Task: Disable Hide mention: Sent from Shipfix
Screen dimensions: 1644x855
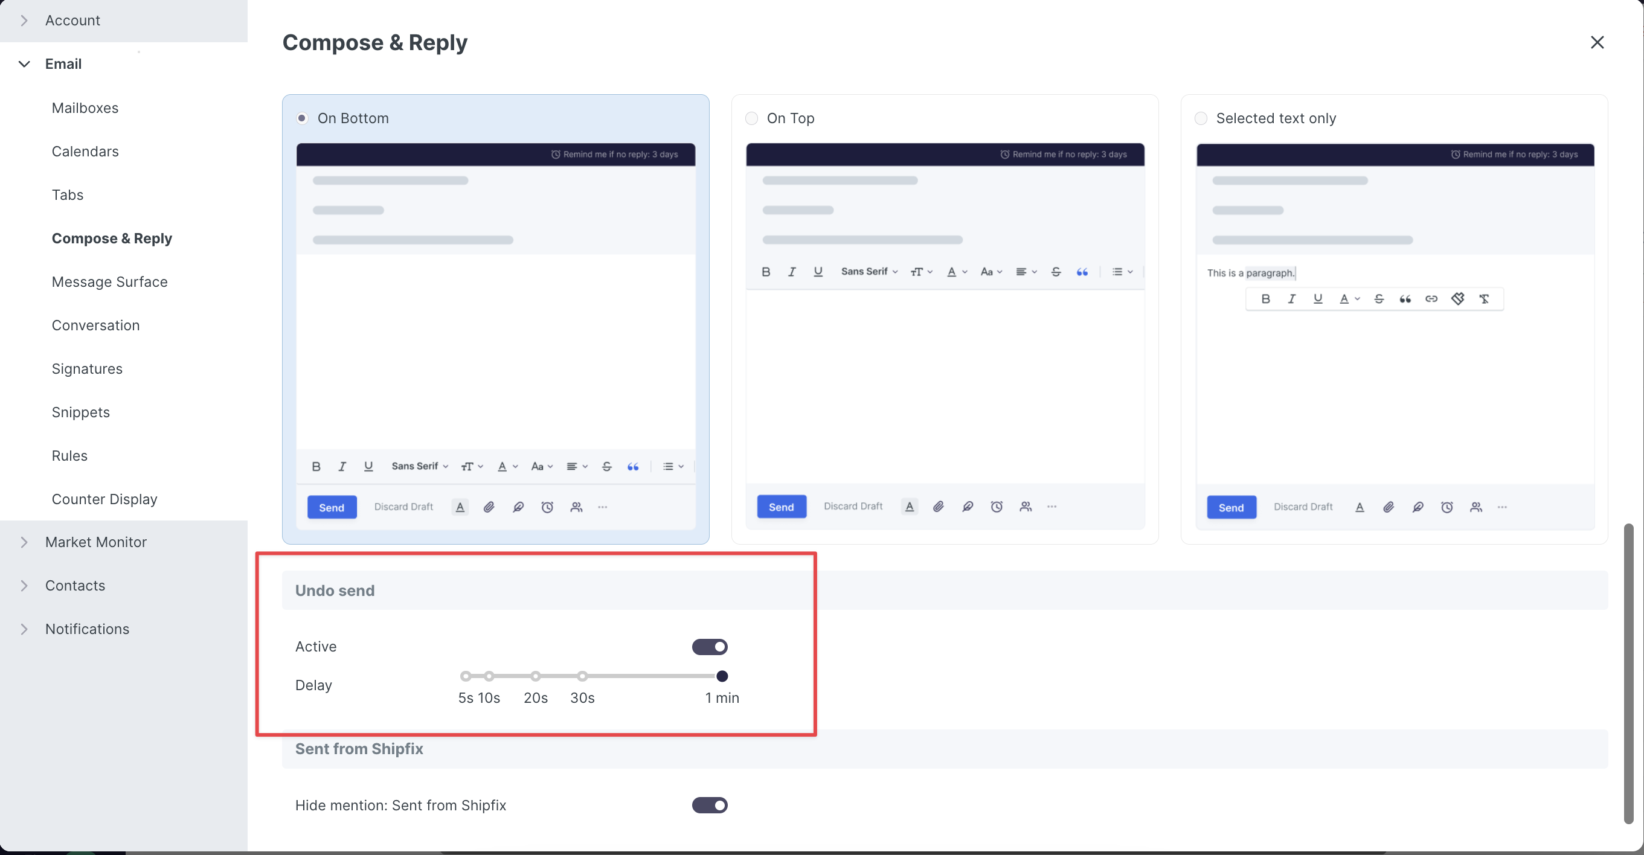Action: pyautogui.click(x=710, y=805)
